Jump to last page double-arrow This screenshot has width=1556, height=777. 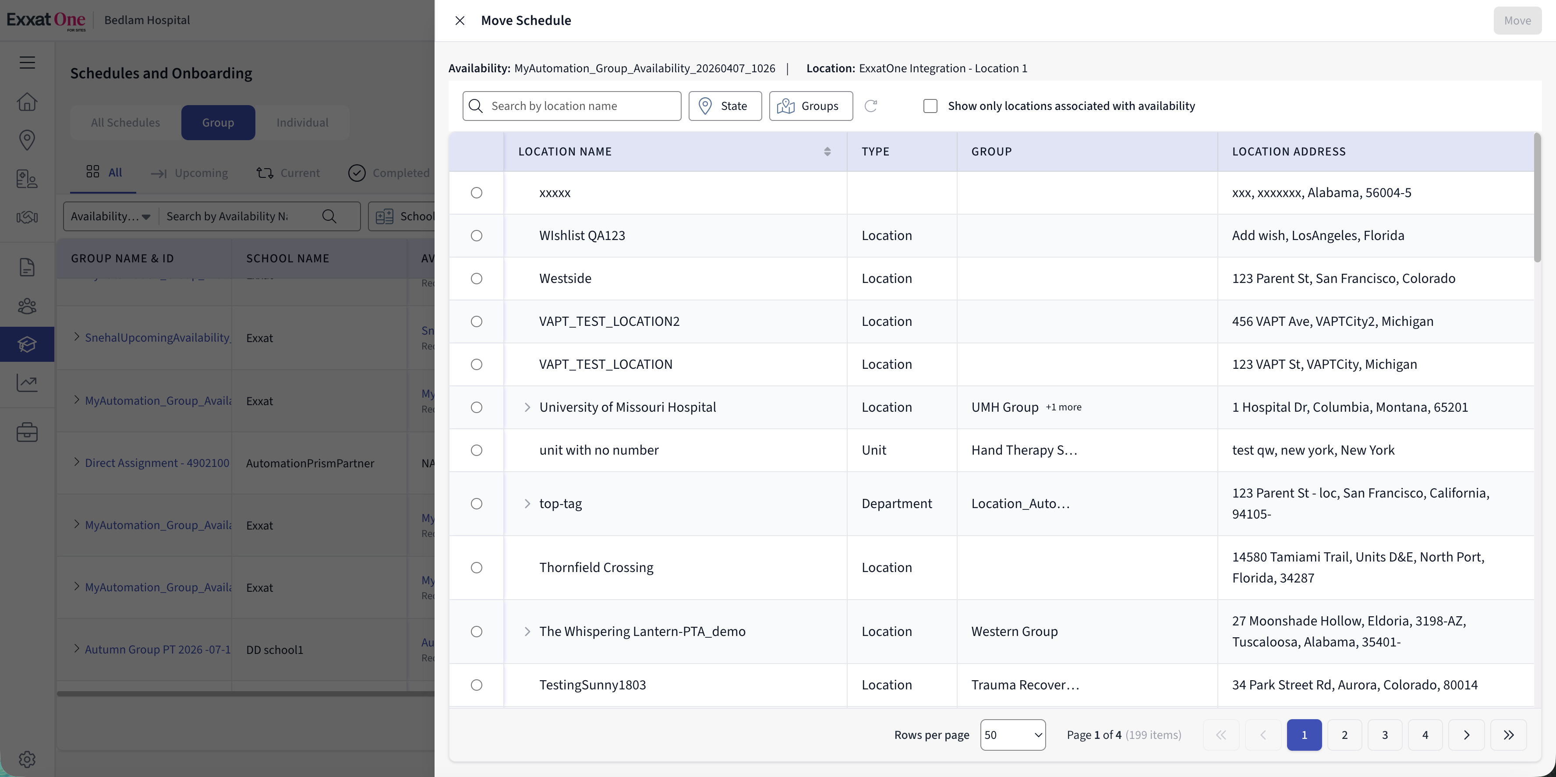(1509, 735)
